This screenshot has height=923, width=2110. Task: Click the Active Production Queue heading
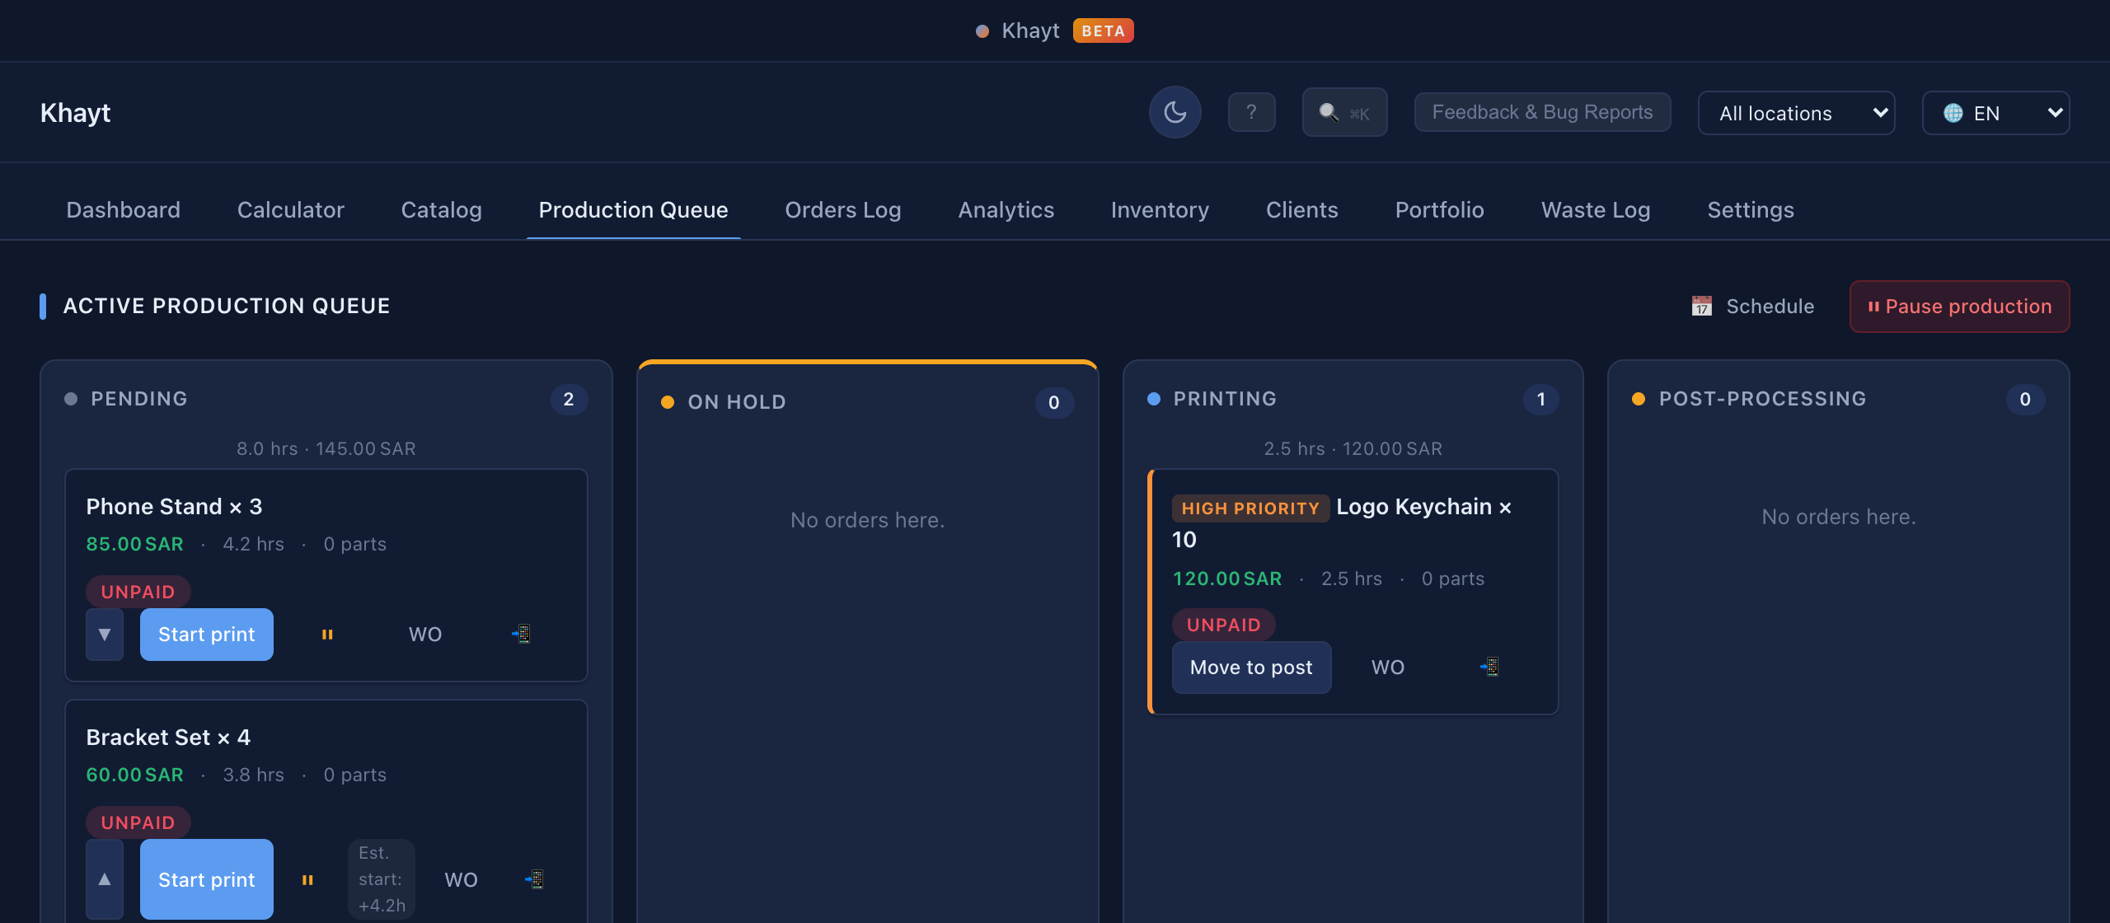tap(227, 306)
